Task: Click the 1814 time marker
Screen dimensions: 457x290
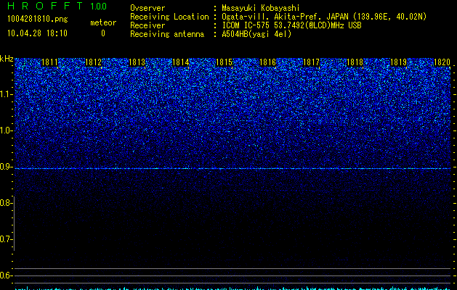Action: 181,62
